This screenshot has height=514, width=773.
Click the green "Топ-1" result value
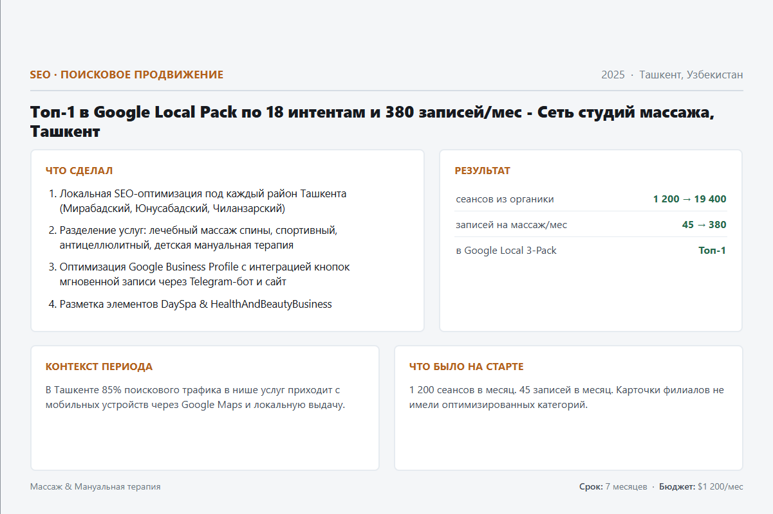pyautogui.click(x=712, y=251)
